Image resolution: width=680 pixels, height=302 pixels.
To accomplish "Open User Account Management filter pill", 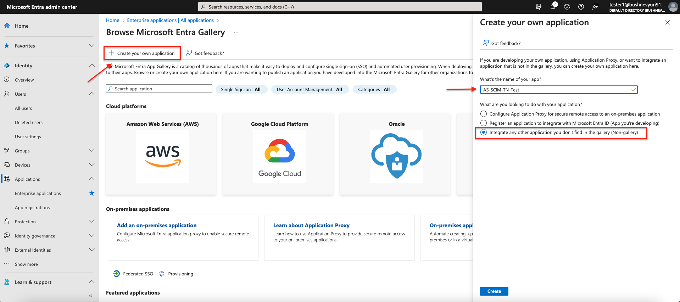I will click(x=310, y=89).
